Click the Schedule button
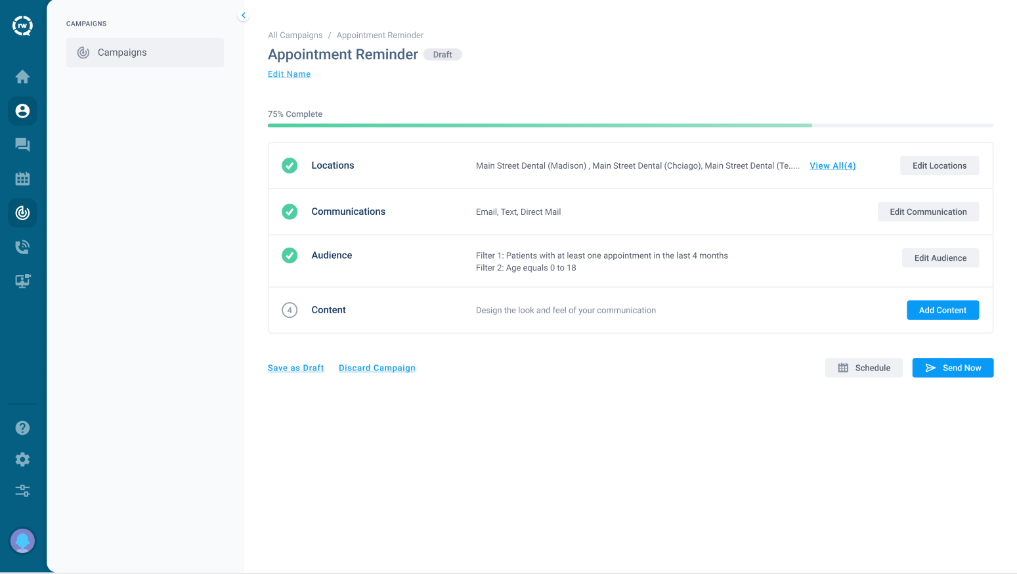This screenshot has height=574, width=1017. point(864,368)
